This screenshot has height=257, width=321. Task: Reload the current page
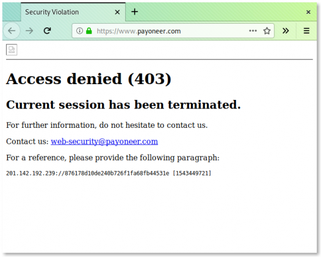[47, 31]
